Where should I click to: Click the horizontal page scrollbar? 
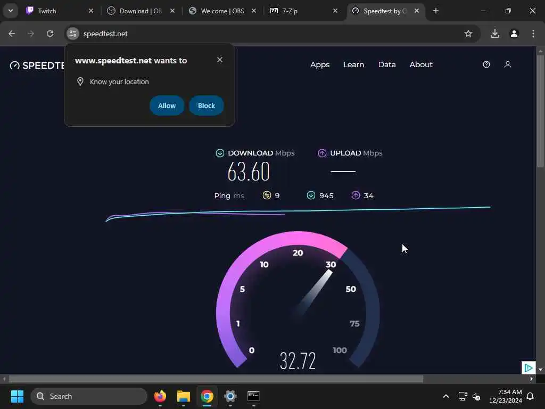(216, 379)
